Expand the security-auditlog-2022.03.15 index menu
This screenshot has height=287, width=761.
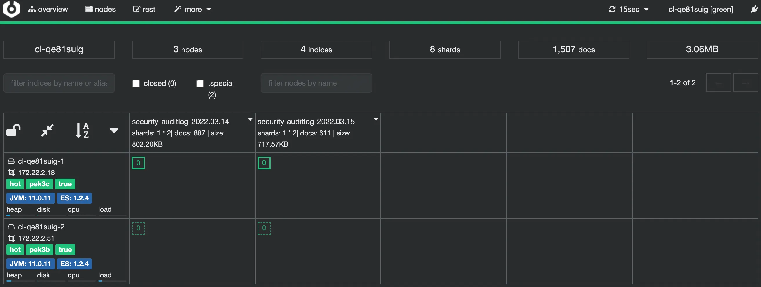pyautogui.click(x=376, y=120)
